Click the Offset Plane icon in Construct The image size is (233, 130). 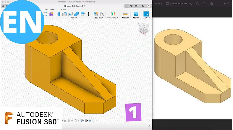[x=113, y=14]
